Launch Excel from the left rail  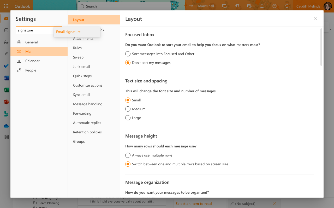click(x=6, y=90)
